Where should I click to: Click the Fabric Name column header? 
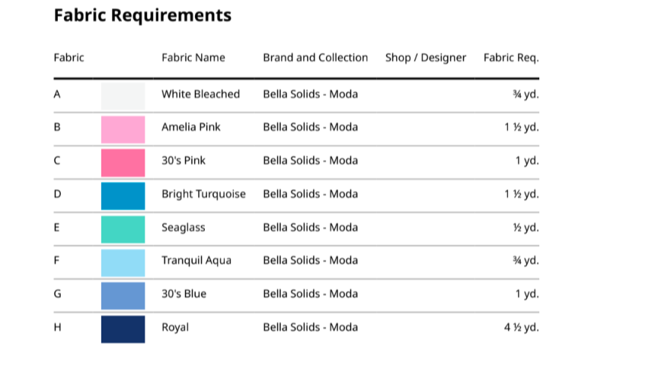193,58
